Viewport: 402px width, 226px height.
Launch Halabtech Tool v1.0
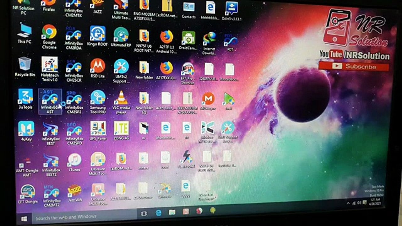coord(50,69)
